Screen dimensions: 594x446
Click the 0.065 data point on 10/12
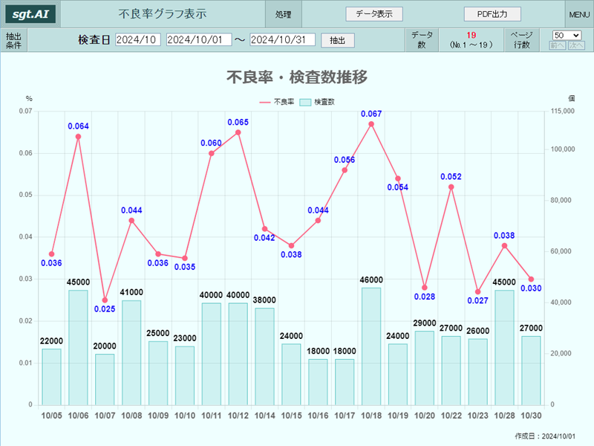coord(238,132)
